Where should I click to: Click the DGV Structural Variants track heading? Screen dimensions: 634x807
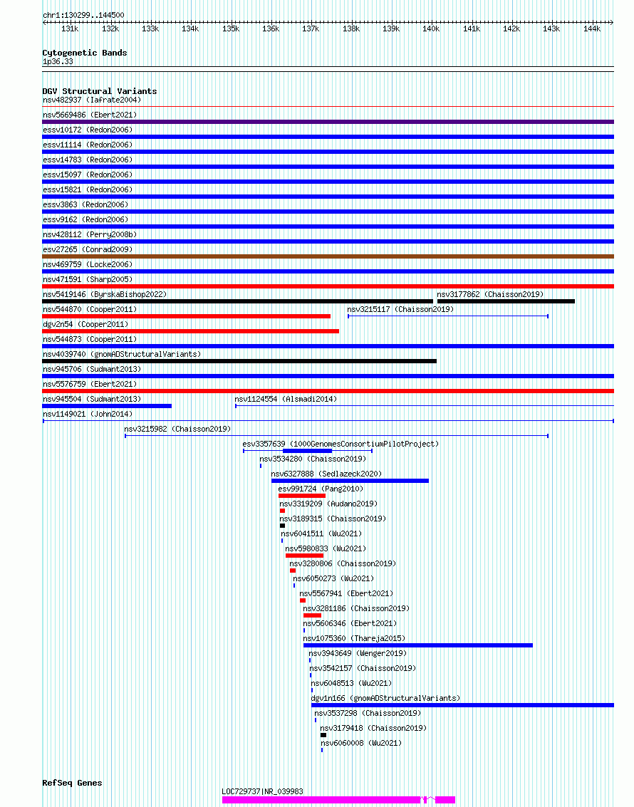(100, 91)
